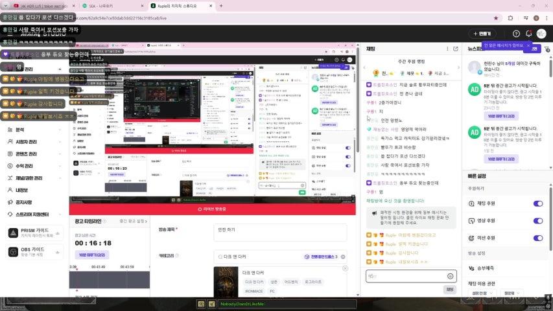This screenshot has width=553, height=311.
Task: Click the 콘텐츠 관리 sidebar icon
Action: tap(10, 154)
